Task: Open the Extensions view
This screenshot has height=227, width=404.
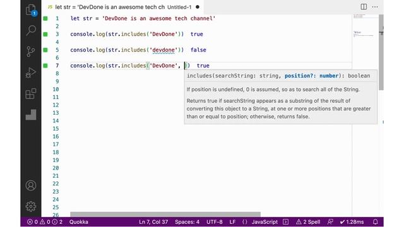Action: (x=31, y=93)
